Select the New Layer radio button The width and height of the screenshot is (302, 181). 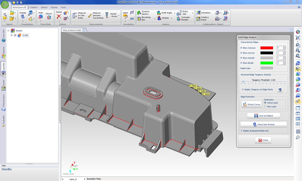[x=265, y=106]
